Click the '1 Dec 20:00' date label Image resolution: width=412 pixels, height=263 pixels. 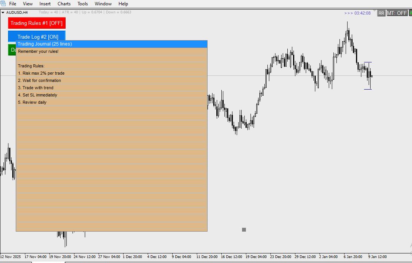132,257
